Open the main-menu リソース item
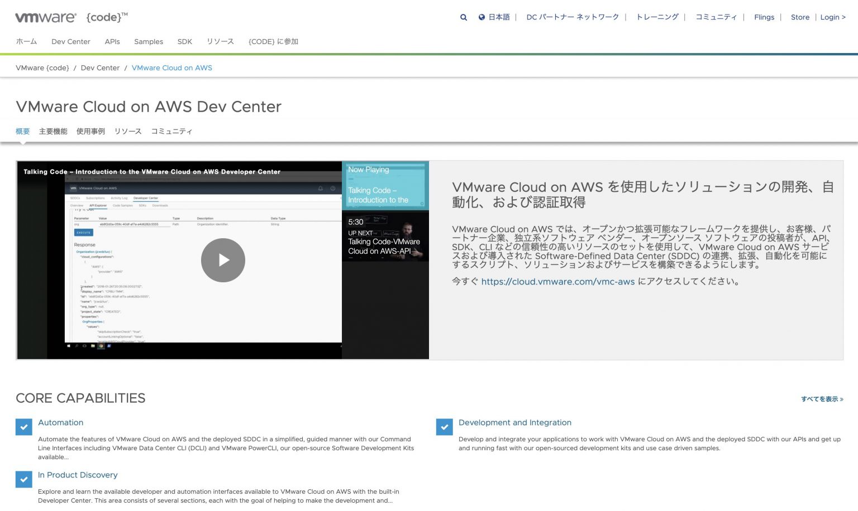This screenshot has width=858, height=511. pyautogui.click(x=220, y=41)
